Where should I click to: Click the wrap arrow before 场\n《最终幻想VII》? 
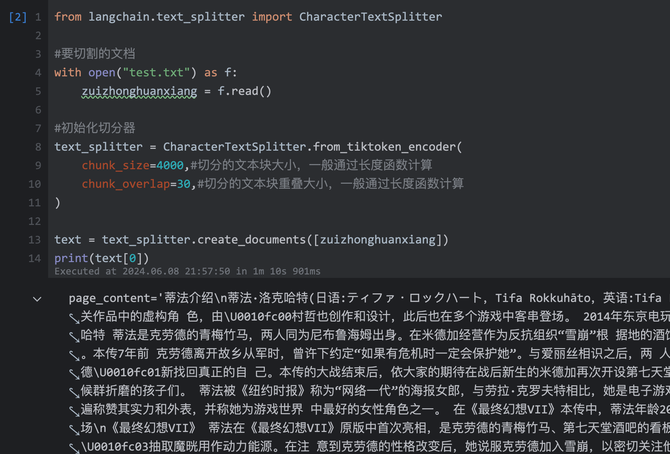[x=74, y=430]
